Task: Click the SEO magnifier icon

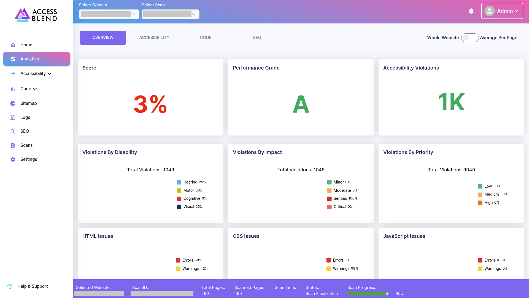Action: coord(13,131)
